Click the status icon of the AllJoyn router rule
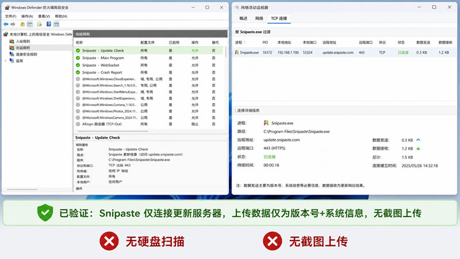 (x=78, y=124)
